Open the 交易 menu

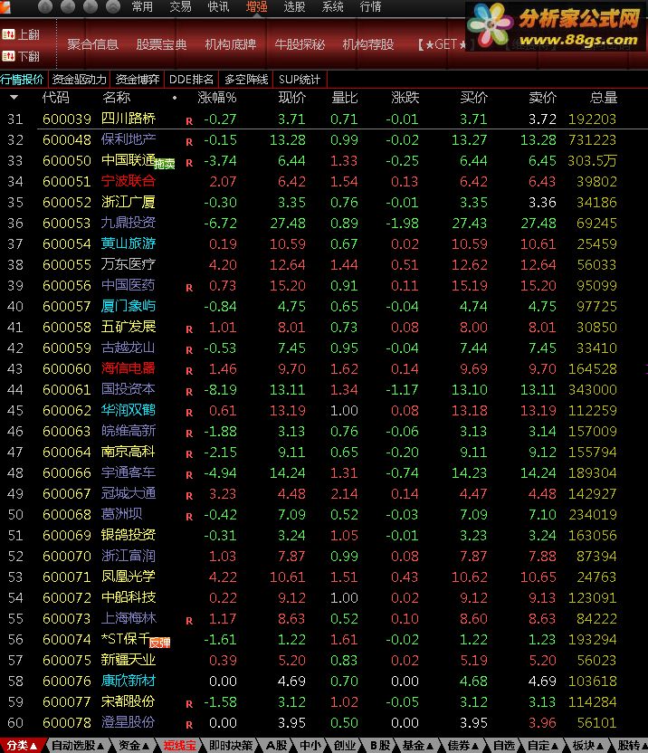pyautogui.click(x=180, y=6)
